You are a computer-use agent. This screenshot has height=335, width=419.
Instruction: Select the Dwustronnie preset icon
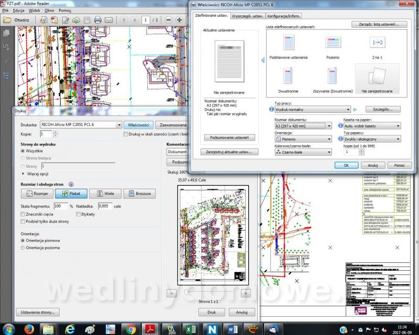(x=288, y=76)
